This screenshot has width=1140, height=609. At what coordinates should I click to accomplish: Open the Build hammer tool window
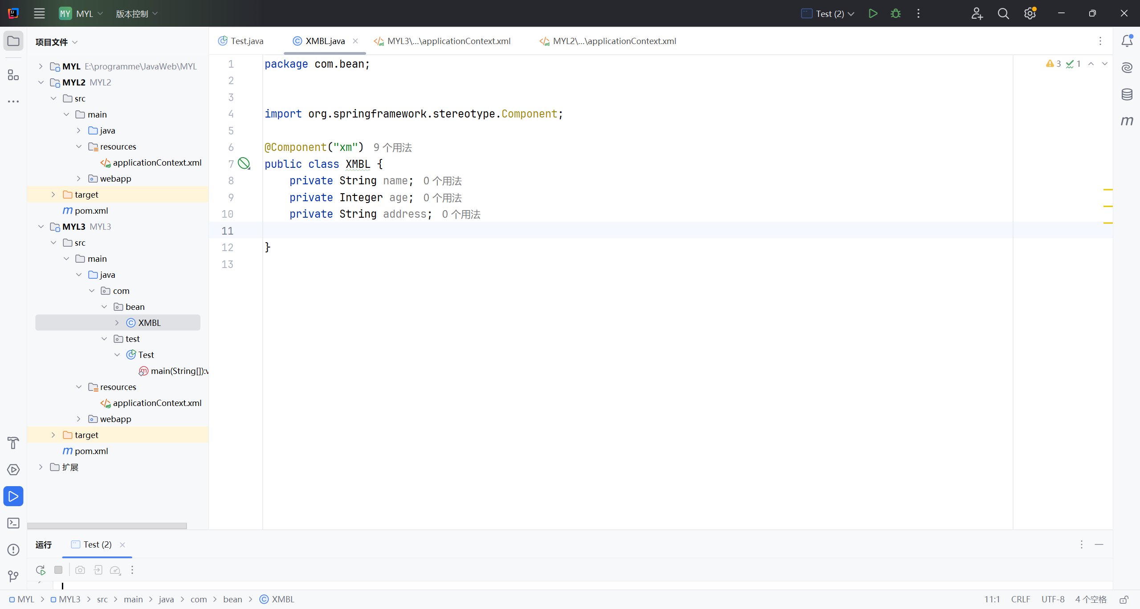13,443
